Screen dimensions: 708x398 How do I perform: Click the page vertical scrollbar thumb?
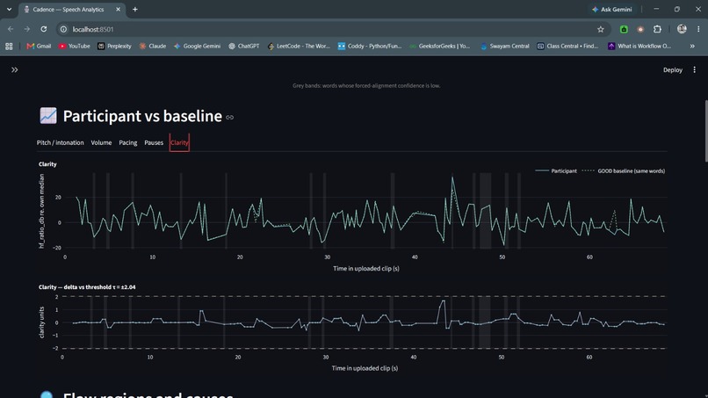[705, 131]
